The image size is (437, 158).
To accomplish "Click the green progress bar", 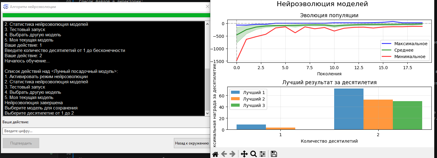I will (x=105, y=15).
